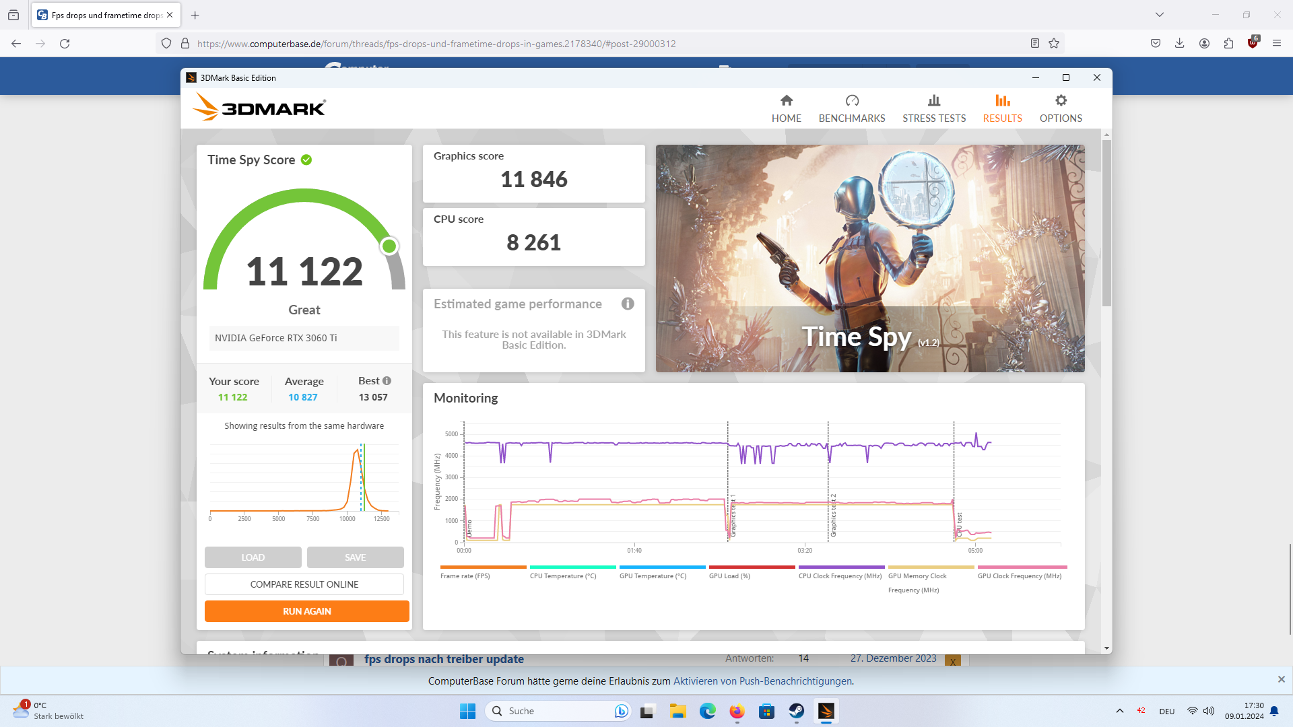
Task: Open Steam from the taskbar
Action: [x=797, y=711]
